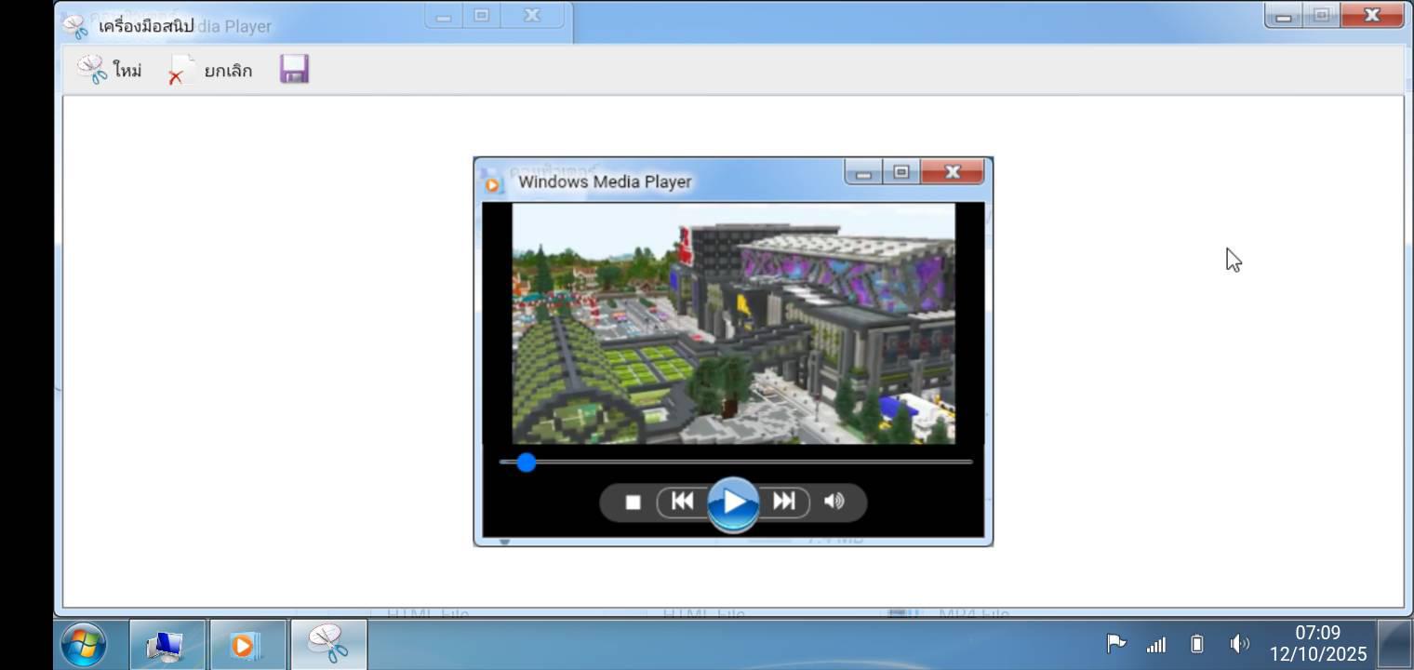Click Play in the captured Media Player
Image resolution: width=1414 pixels, height=670 pixels.
click(x=733, y=502)
